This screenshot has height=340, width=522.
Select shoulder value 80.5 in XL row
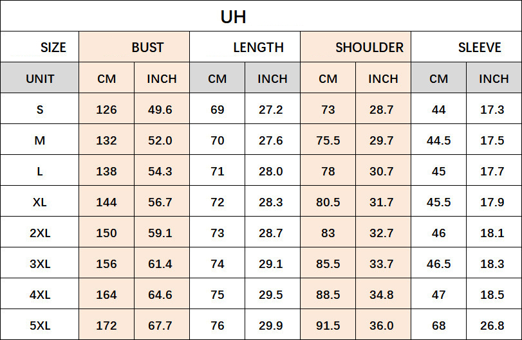pyautogui.click(x=328, y=202)
